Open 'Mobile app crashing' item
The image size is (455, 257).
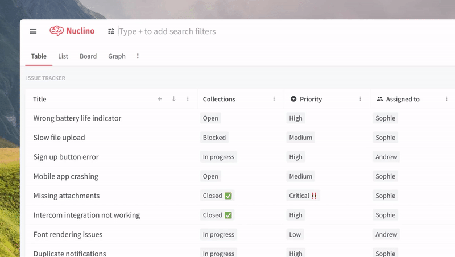[66, 176]
